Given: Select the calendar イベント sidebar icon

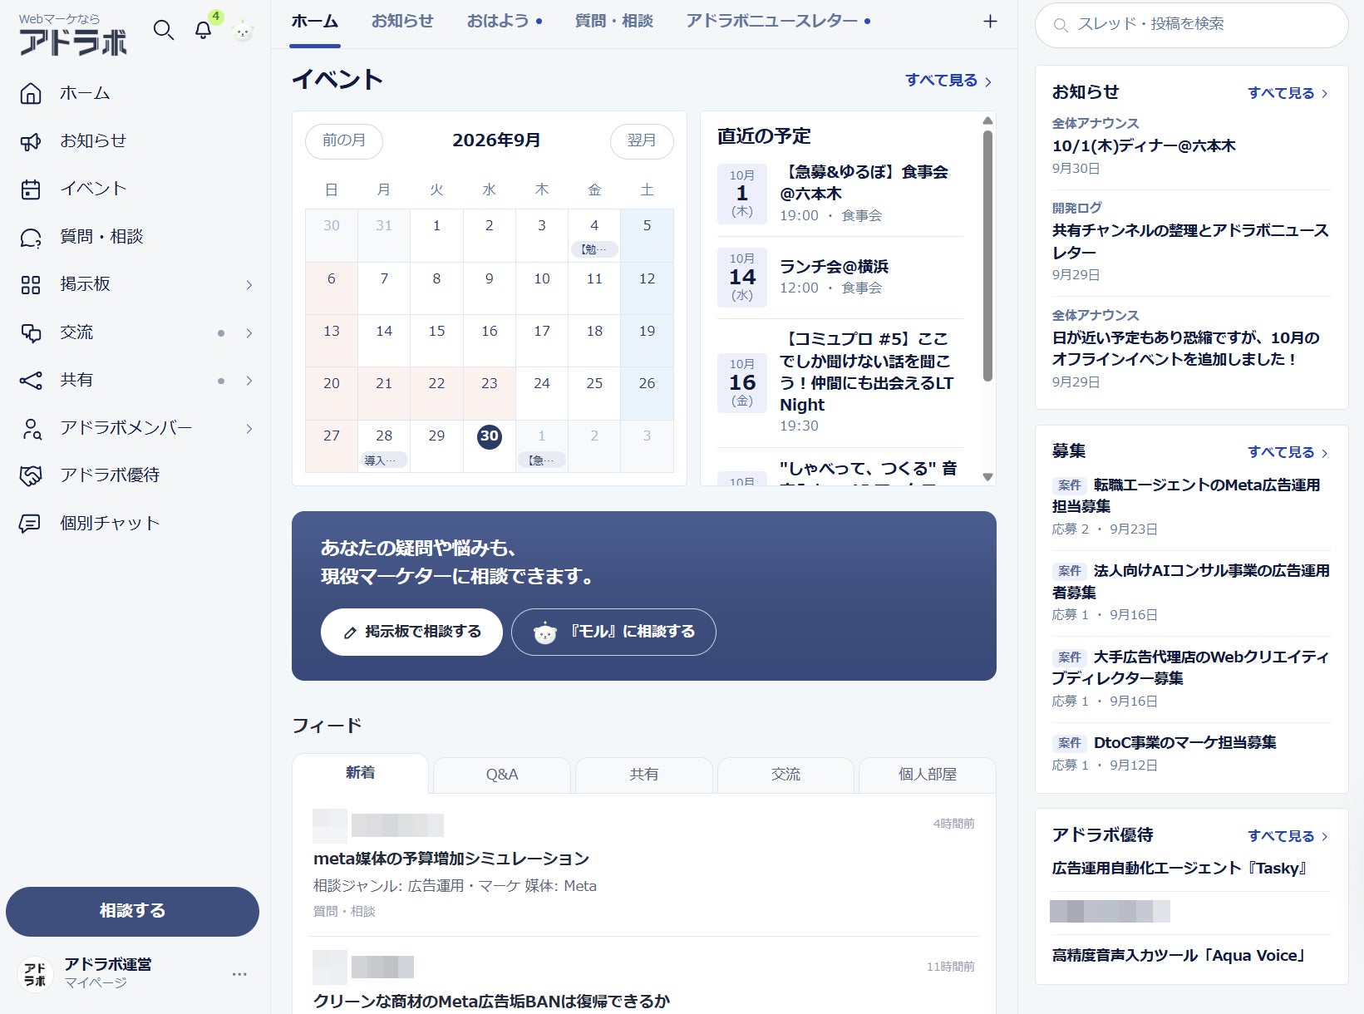Looking at the screenshot, I should [31, 190].
